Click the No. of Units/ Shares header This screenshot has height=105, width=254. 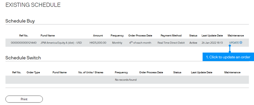(x=91, y=72)
